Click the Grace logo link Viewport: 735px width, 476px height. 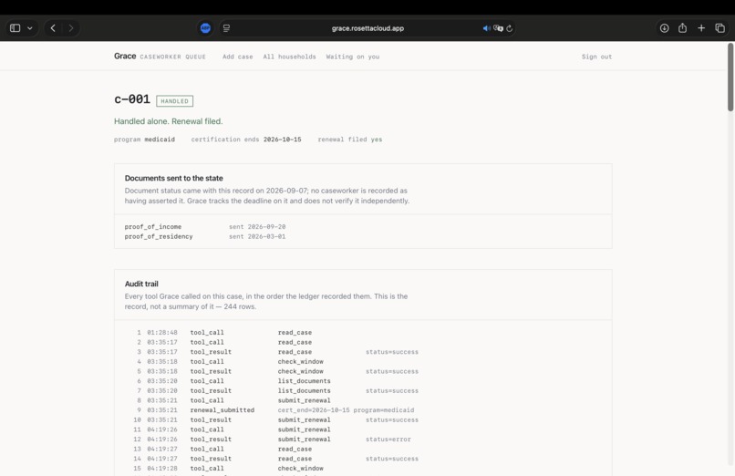pos(125,56)
